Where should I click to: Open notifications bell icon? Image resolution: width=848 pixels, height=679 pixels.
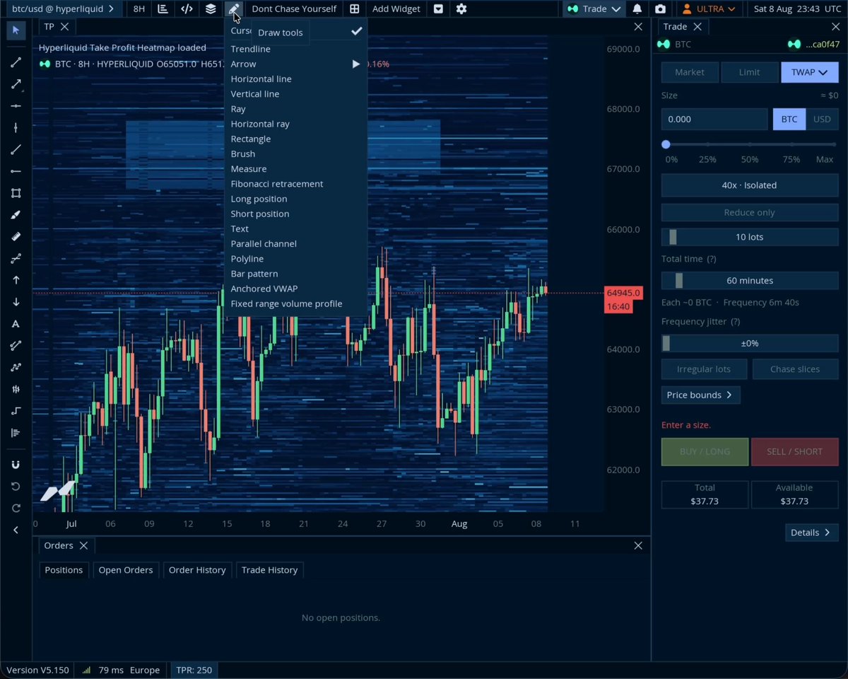point(637,8)
